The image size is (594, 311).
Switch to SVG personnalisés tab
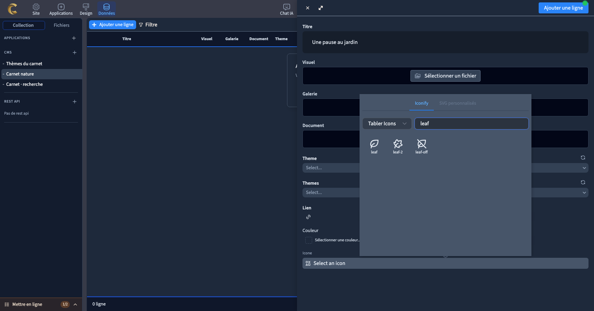pyautogui.click(x=458, y=103)
